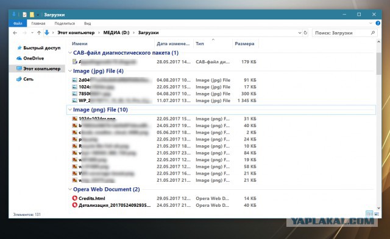
Task: Click the New folder icon in title bar
Action: pos(32,15)
